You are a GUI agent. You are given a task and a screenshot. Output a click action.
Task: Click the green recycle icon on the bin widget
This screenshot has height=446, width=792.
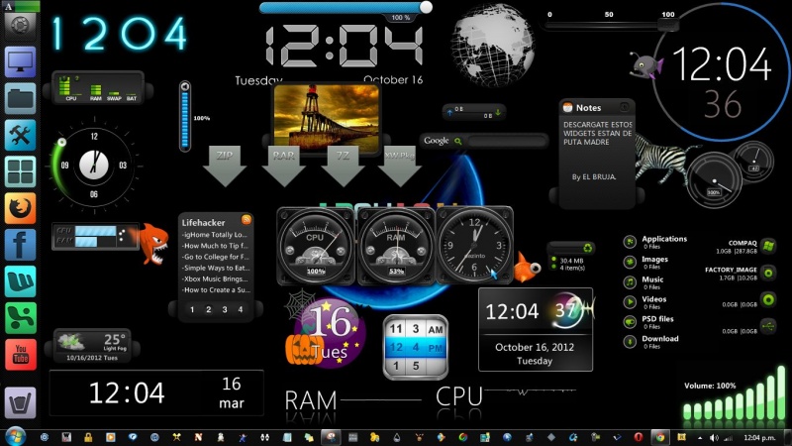point(587,248)
